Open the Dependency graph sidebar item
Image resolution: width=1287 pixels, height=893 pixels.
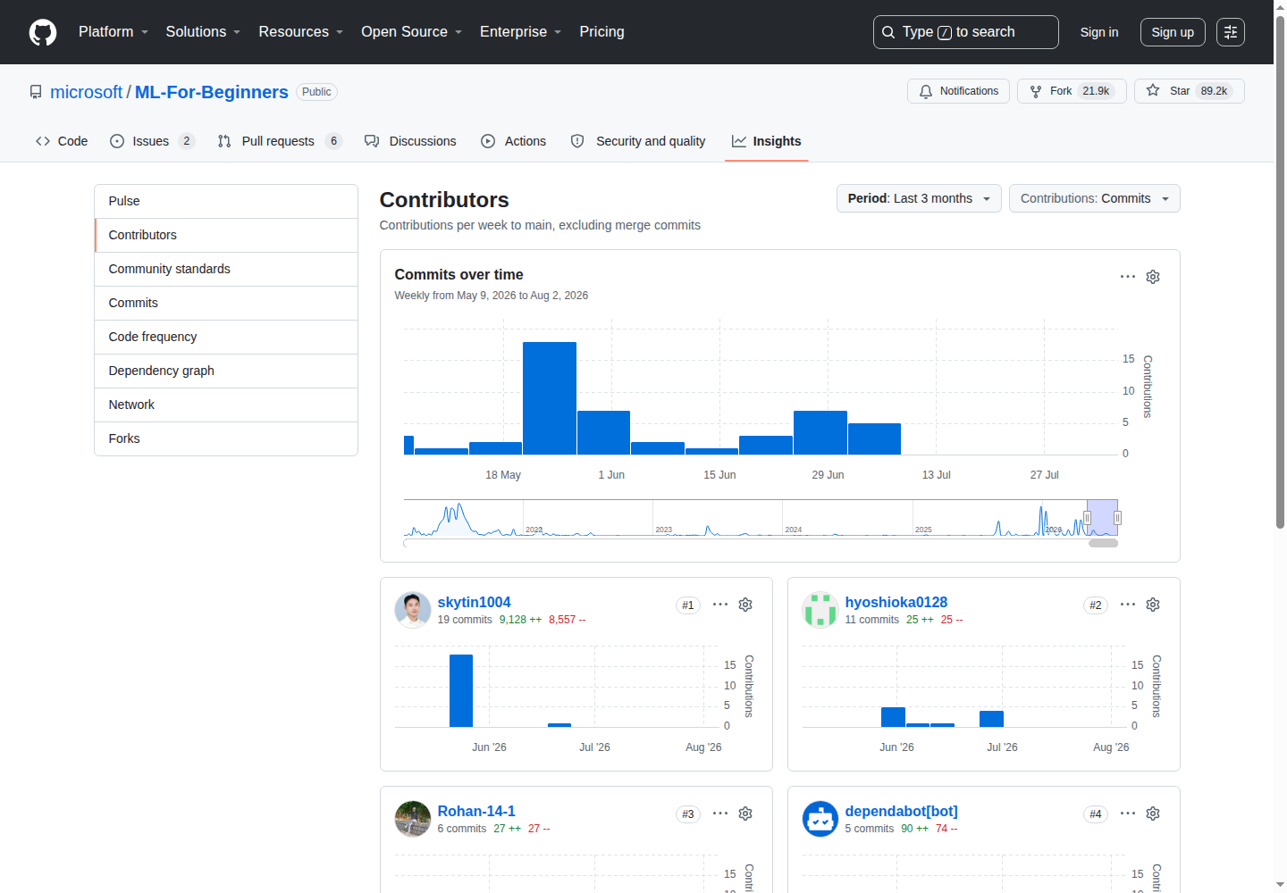point(226,371)
